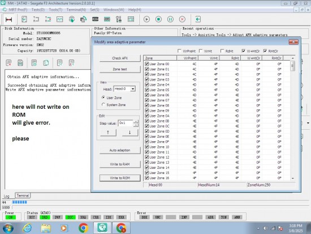Open the Tools(T) menu

tap(55, 10)
